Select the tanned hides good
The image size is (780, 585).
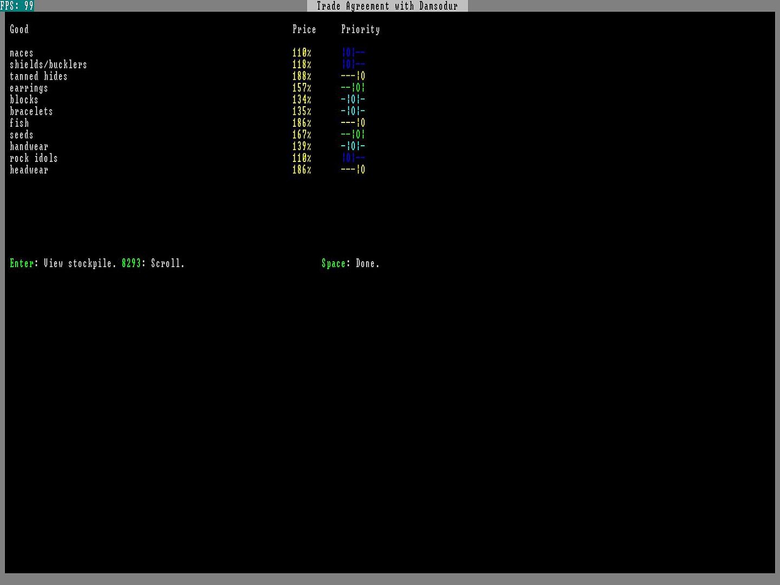pos(38,76)
